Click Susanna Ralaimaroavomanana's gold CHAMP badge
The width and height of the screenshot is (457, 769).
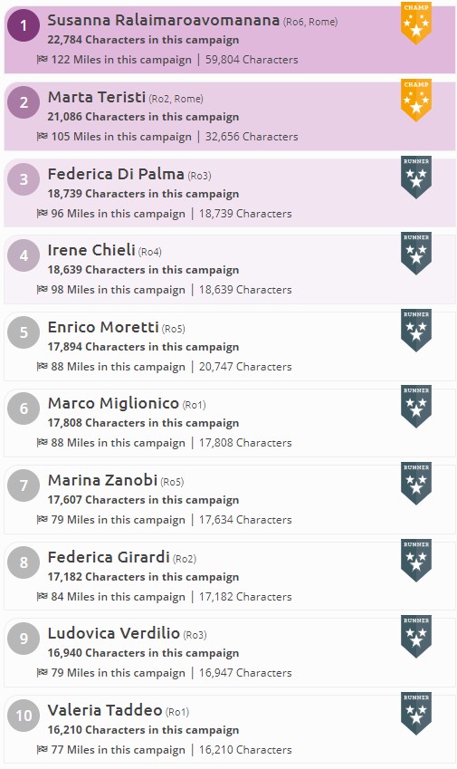[416, 23]
